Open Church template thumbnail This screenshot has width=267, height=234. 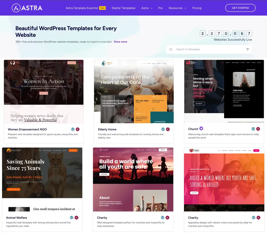224,91
